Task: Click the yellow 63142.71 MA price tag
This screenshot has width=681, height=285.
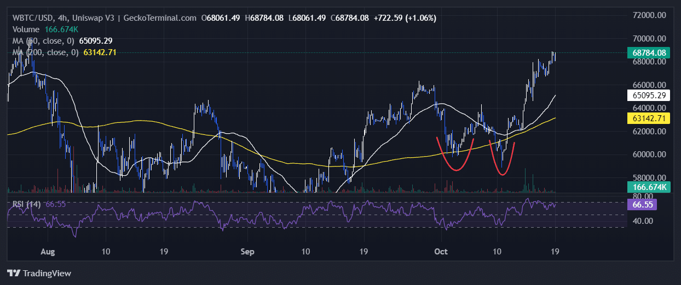Action: [649, 118]
